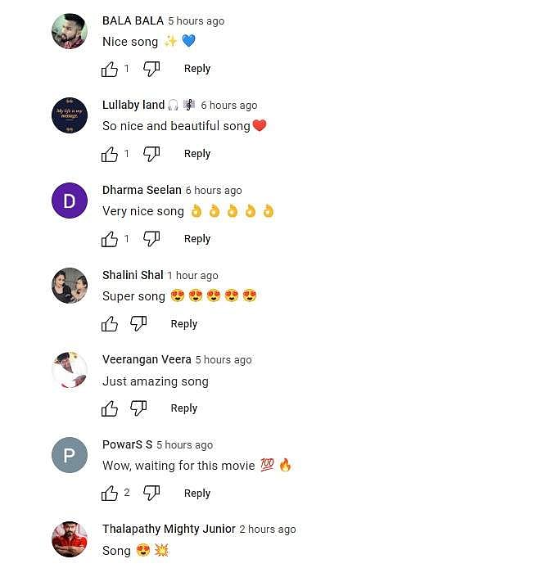Reply to PowarS S's comment
Viewport: 560px width, 568px height.
[197, 494]
